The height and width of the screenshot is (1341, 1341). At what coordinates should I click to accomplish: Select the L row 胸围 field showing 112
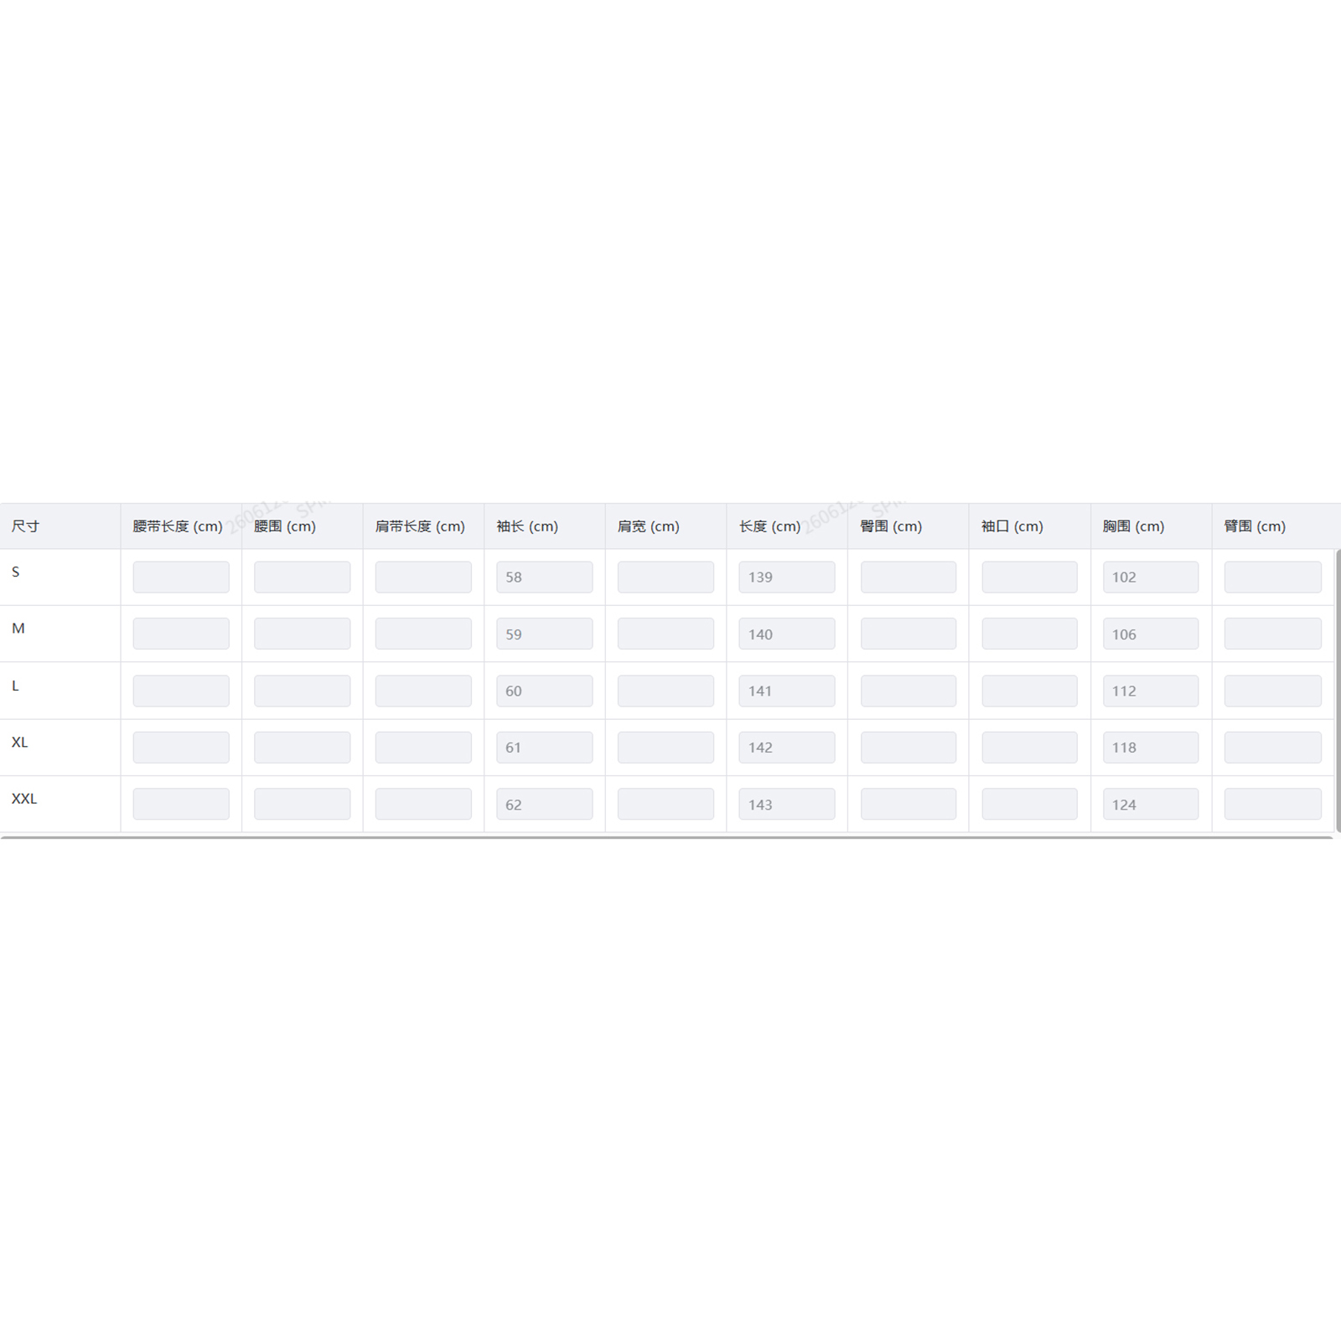click(x=1150, y=691)
